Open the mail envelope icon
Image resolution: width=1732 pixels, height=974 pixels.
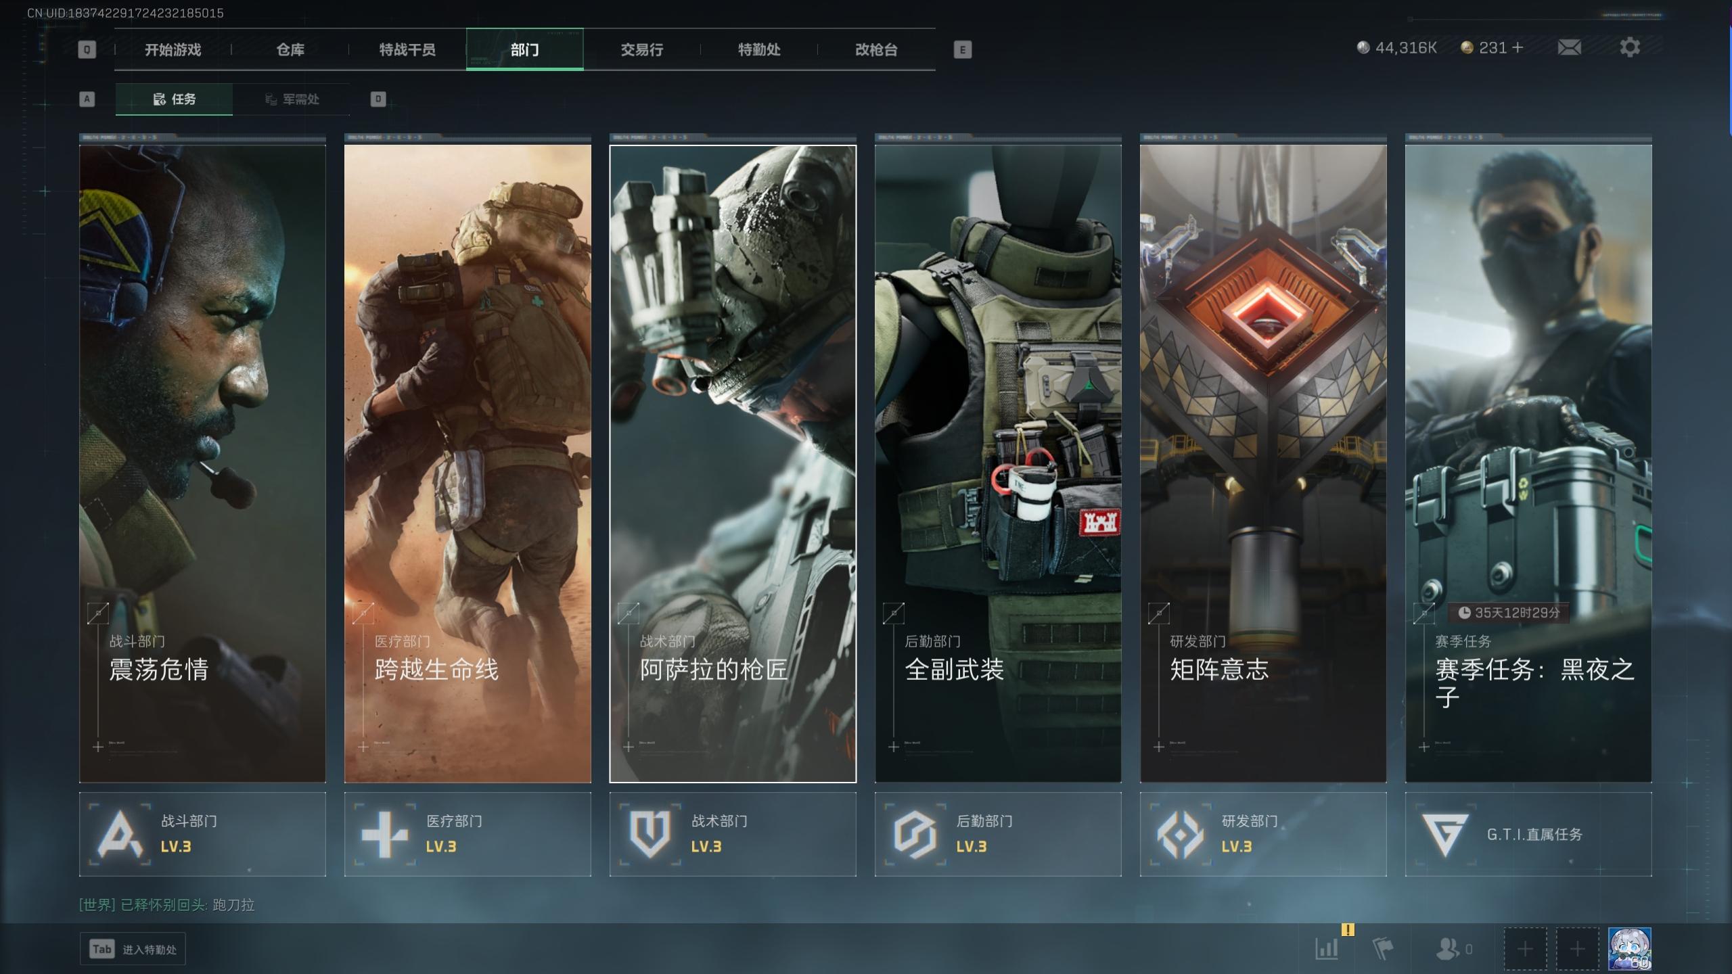1569,47
